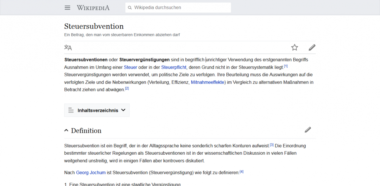Follow the Mitnahmeeffekte link

pyautogui.click(x=207, y=82)
